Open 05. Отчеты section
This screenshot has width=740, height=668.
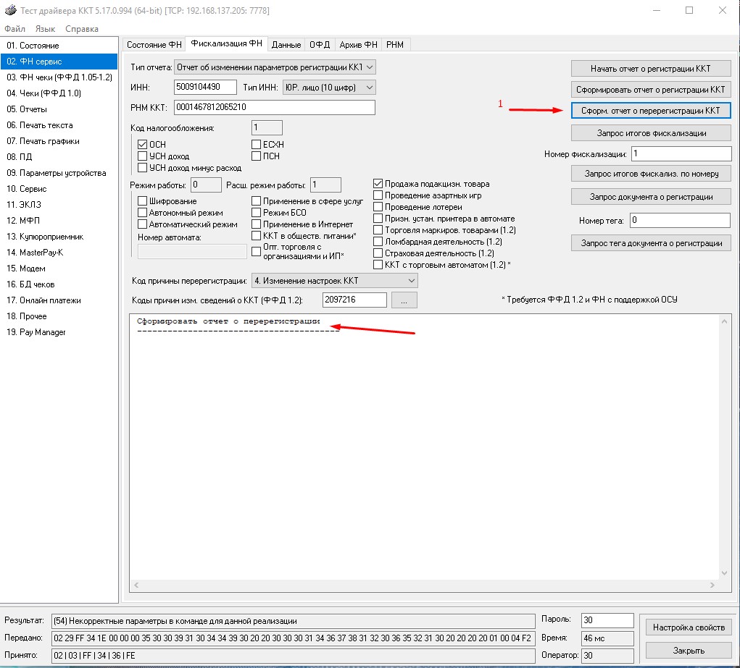click(59, 109)
